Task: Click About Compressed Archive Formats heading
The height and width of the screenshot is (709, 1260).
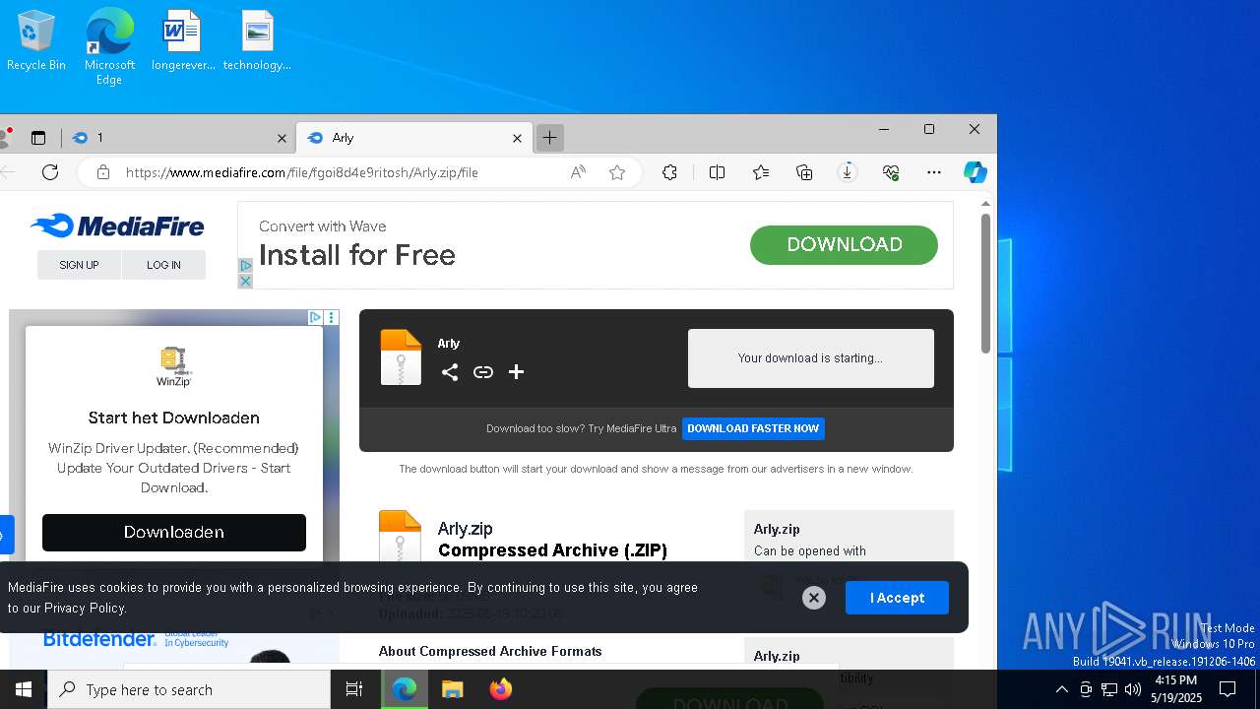Action: [490, 651]
